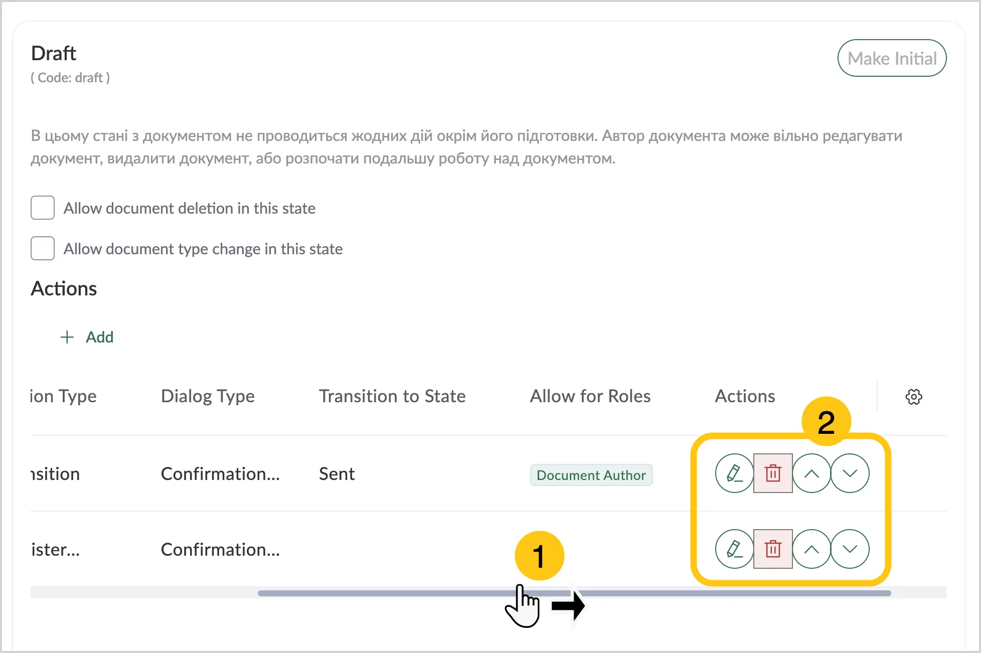Open table column settings gear
The image size is (981, 653).
[x=914, y=397]
